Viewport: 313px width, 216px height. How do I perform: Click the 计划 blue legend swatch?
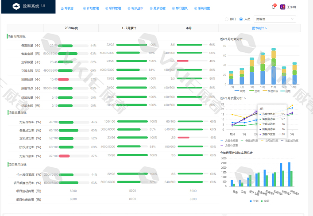click(x=251, y=201)
